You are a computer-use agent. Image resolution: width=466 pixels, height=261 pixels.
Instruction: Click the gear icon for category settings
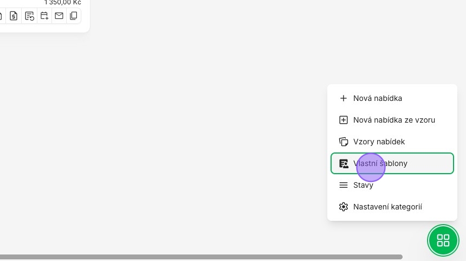tap(343, 207)
